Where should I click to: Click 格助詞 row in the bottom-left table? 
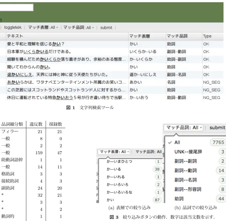[x=33, y=174]
